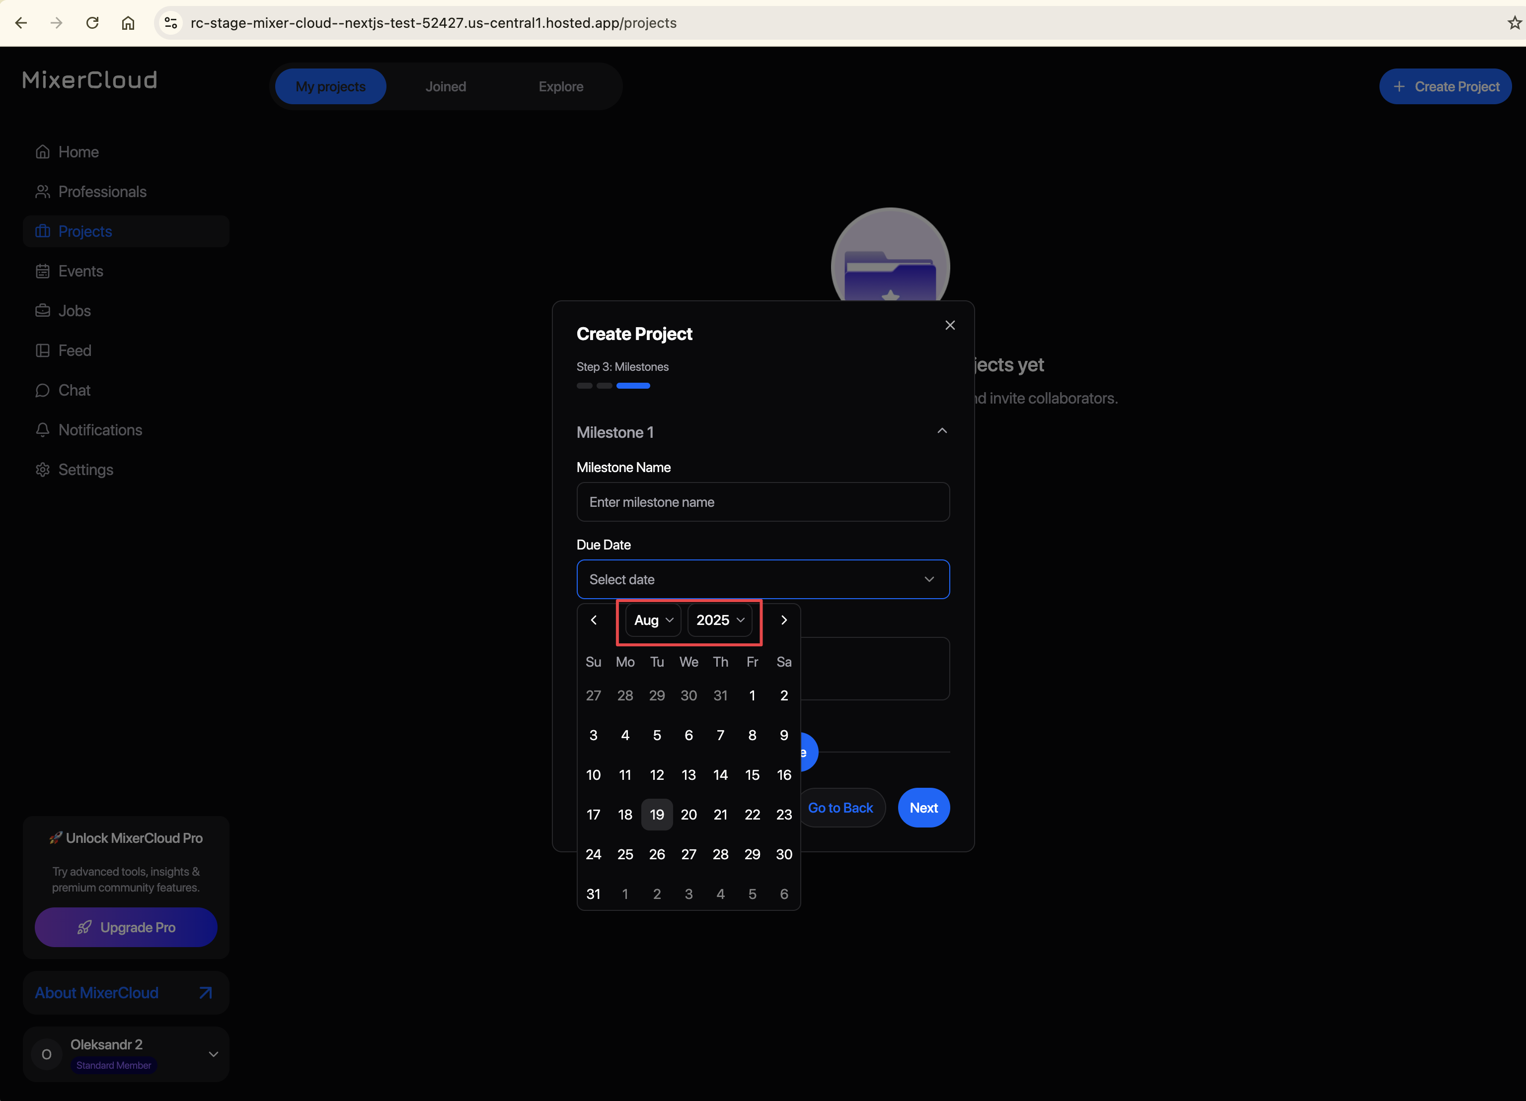Open the 2025 year dropdown
Viewport: 1526px width, 1101px height.
[x=719, y=619]
